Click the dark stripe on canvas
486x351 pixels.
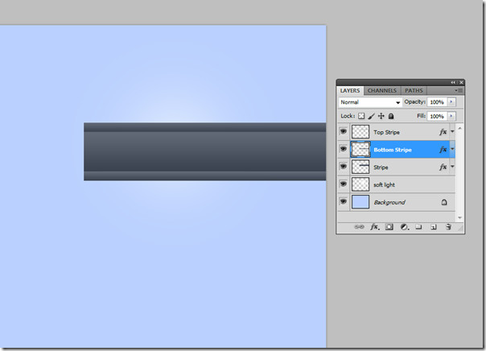click(x=204, y=151)
